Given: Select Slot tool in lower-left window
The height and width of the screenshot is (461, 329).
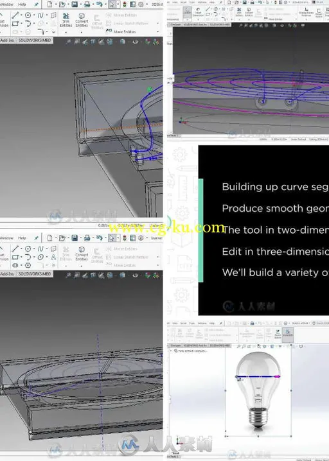Looking at the screenshot, I should click(15, 265).
